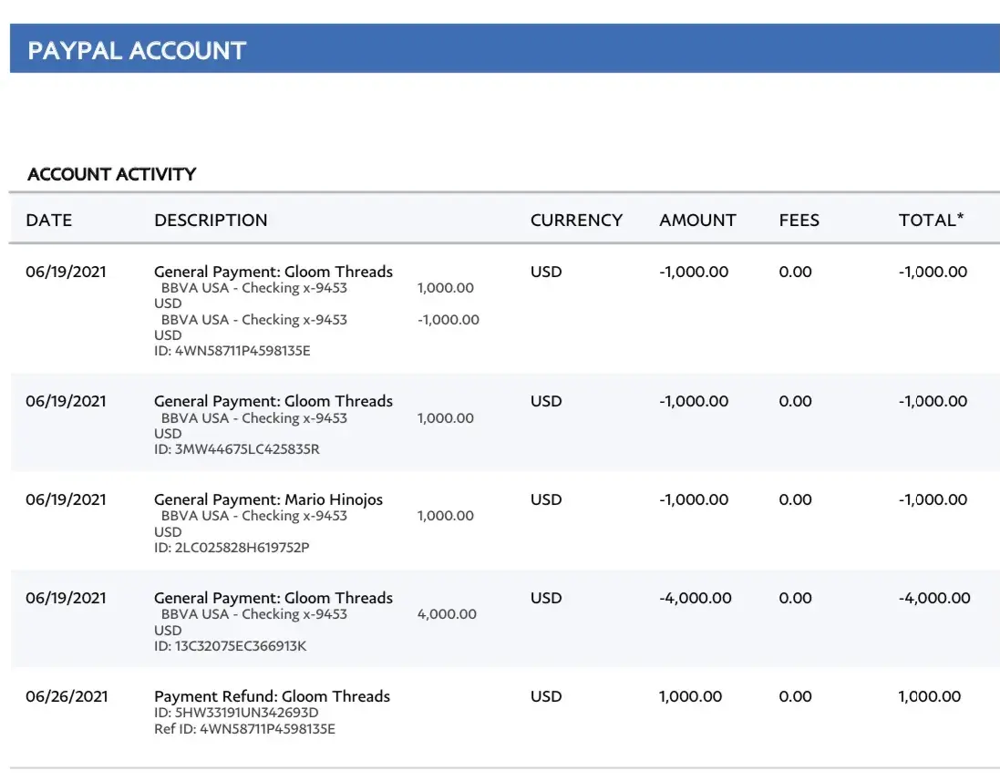Click the CURRENCY column header

pyautogui.click(x=576, y=220)
